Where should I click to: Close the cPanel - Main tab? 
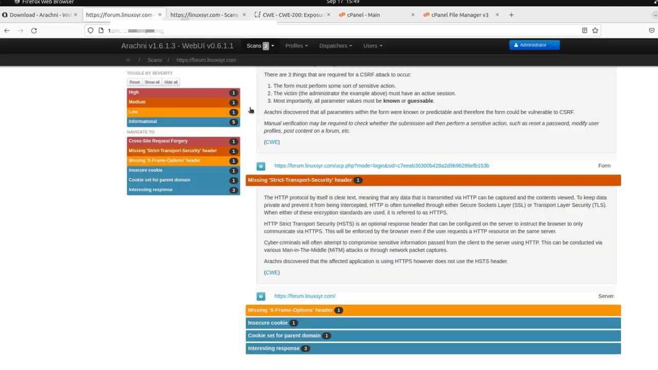pyautogui.click(x=413, y=15)
